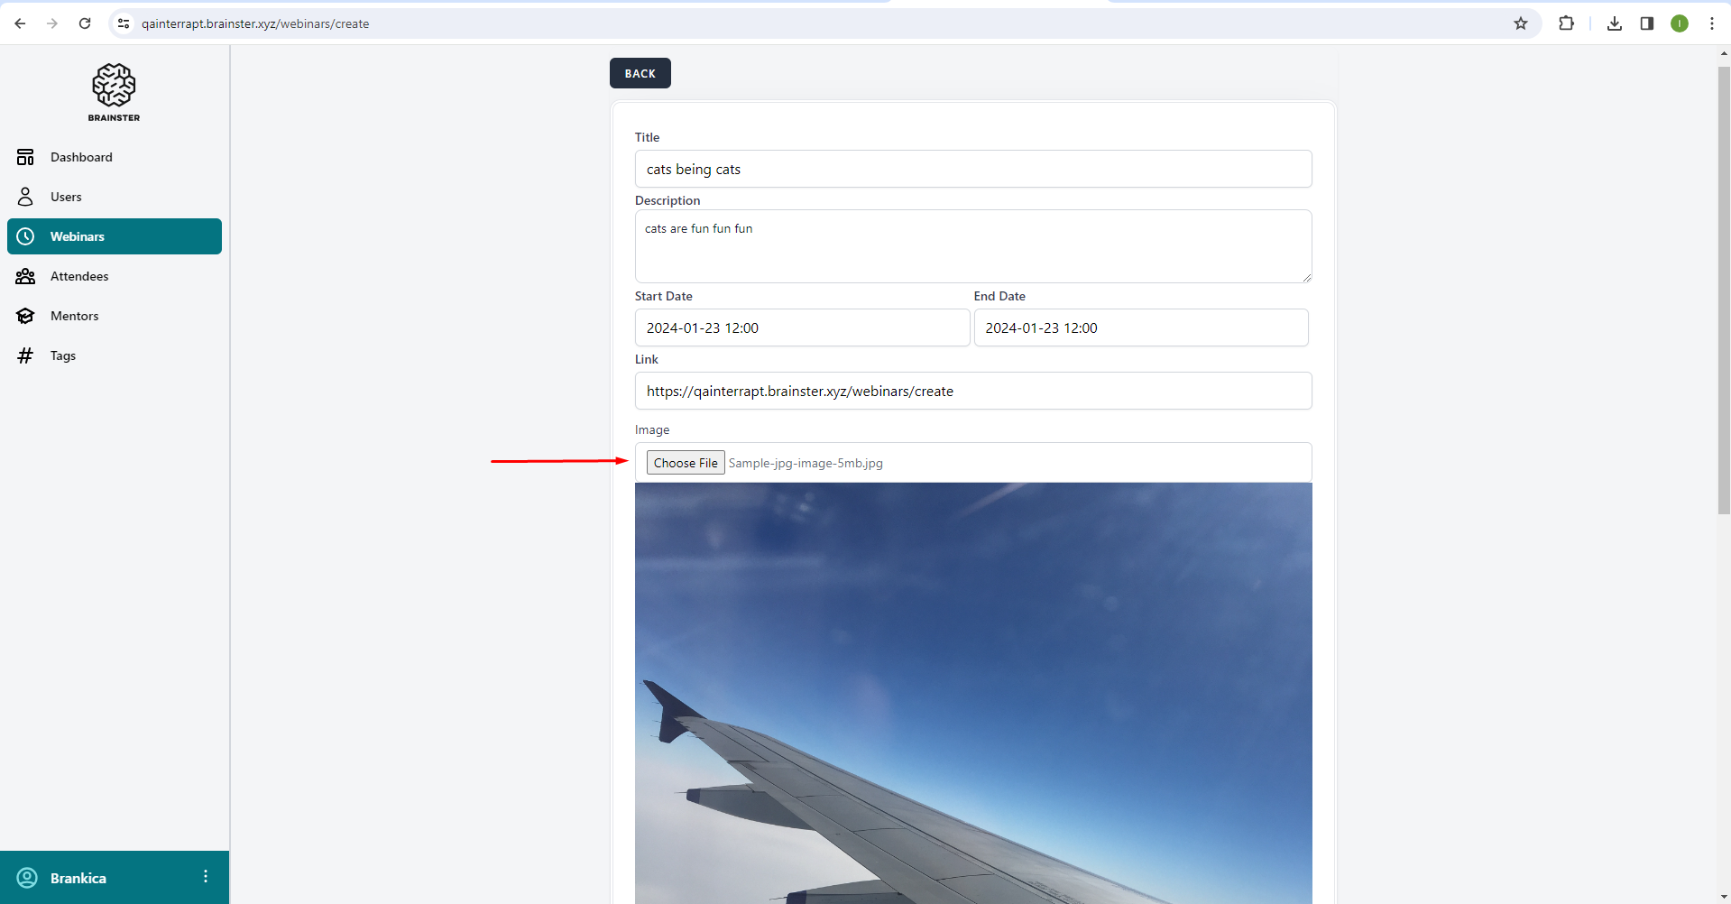Click the Brainster logo in sidebar
The height and width of the screenshot is (904, 1731).
coord(114,92)
